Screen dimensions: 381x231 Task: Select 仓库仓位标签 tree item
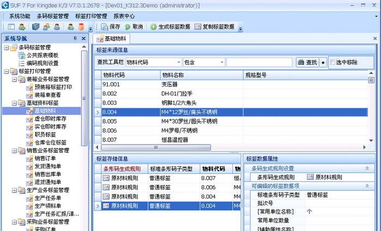click(x=50, y=142)
